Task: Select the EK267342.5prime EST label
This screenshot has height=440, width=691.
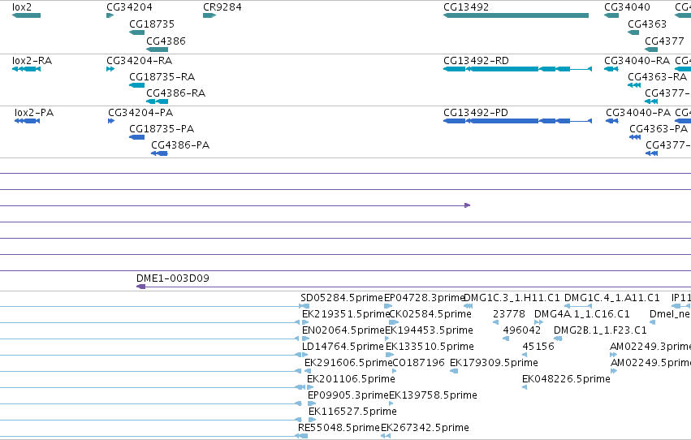Action: click(x=425, y=427)
